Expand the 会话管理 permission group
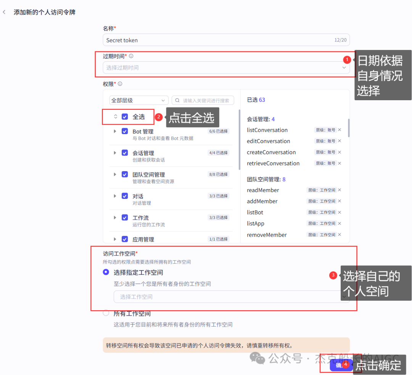 (115, 153)
